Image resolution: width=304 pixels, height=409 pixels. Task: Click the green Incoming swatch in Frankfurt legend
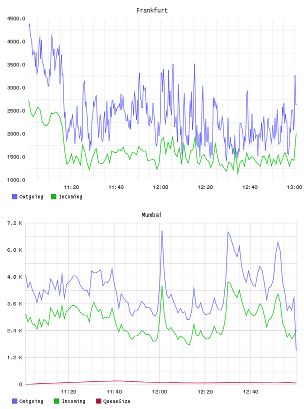[x=53, y=196]
